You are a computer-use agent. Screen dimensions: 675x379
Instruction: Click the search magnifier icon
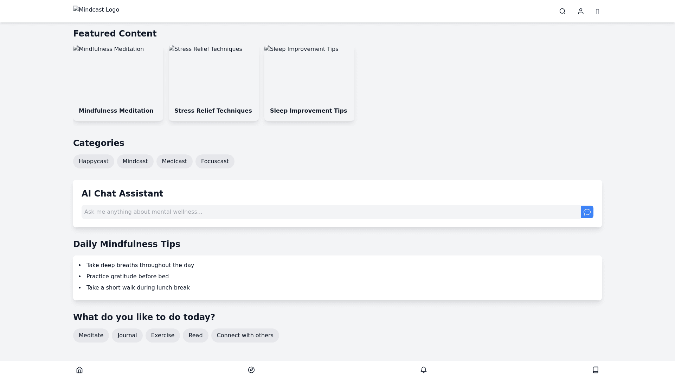562,11
